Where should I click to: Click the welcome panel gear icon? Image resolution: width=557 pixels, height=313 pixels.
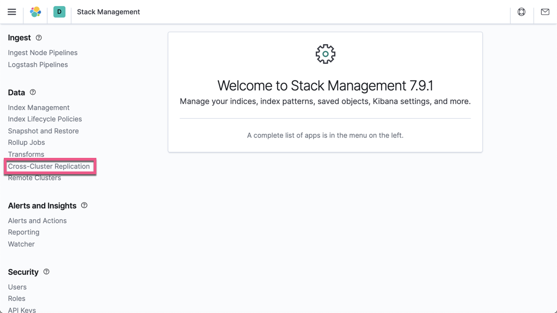pyautogui.click(x=326, y=54)
